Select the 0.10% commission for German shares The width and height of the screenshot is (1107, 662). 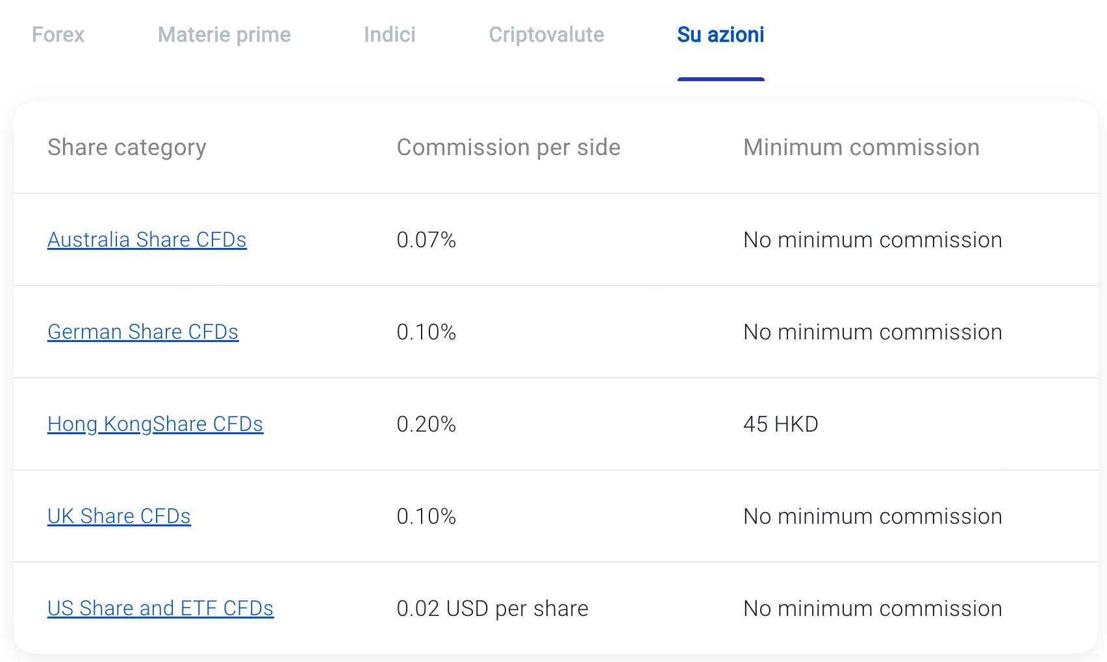tap(426, 332)
